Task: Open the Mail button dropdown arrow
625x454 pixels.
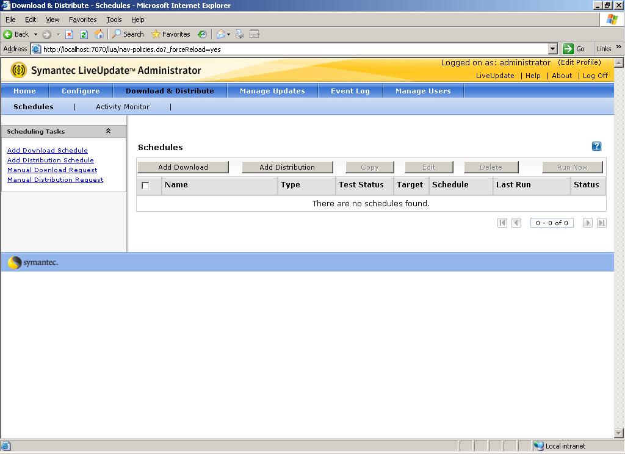Action: [x=228, y=35]
